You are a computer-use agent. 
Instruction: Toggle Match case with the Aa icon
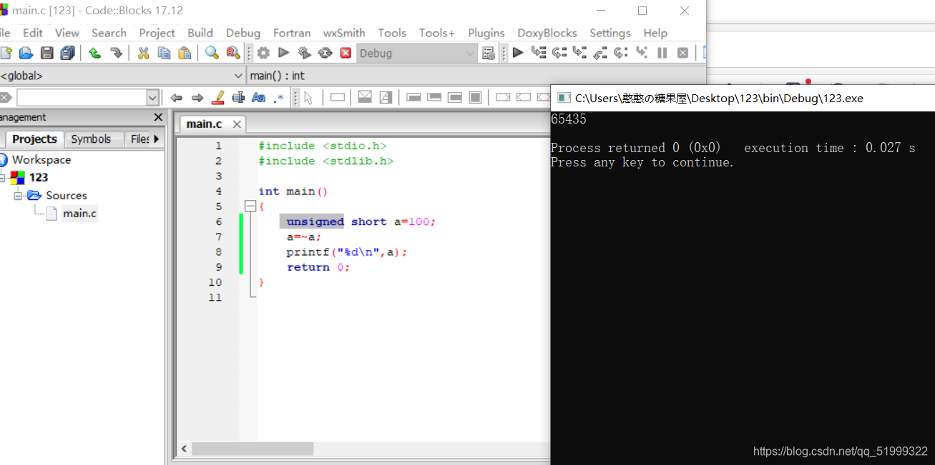coord(259,97)
